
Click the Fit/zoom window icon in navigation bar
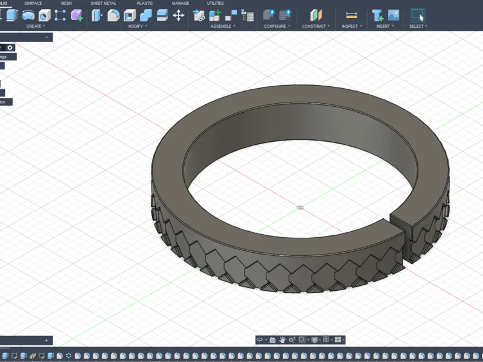pyautogui.click(x=302, y=340)
